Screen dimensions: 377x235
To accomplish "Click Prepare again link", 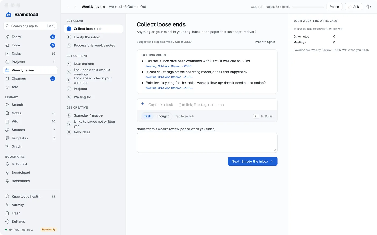I will (265, 42).
